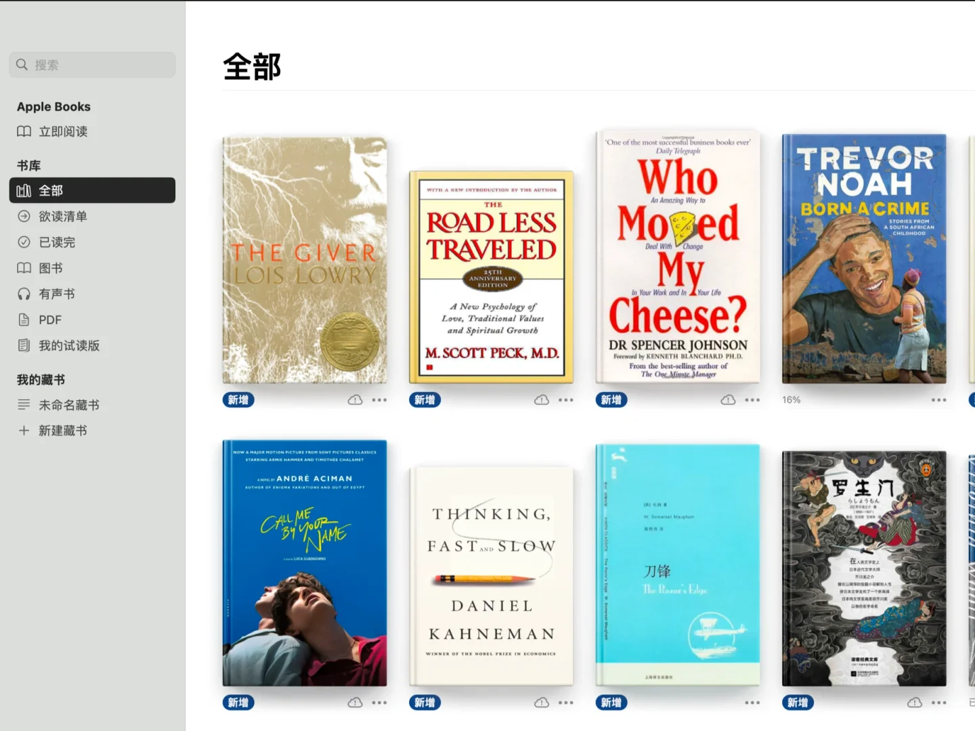Open the ellipsis menu under 刀锋 book

click(x=752, y=703)
